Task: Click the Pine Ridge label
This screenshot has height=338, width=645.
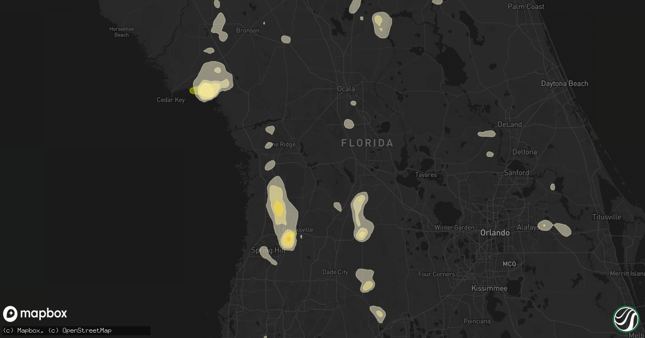Action: [x=281, y=145]
